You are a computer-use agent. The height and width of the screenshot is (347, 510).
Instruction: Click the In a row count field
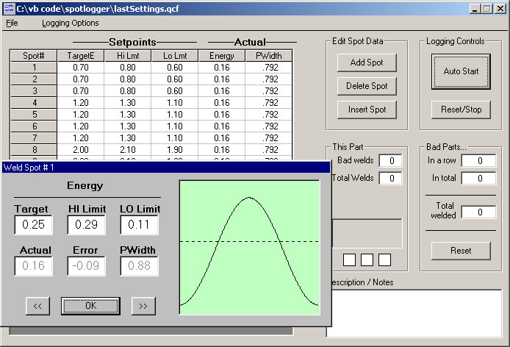(x=479, y=161)
